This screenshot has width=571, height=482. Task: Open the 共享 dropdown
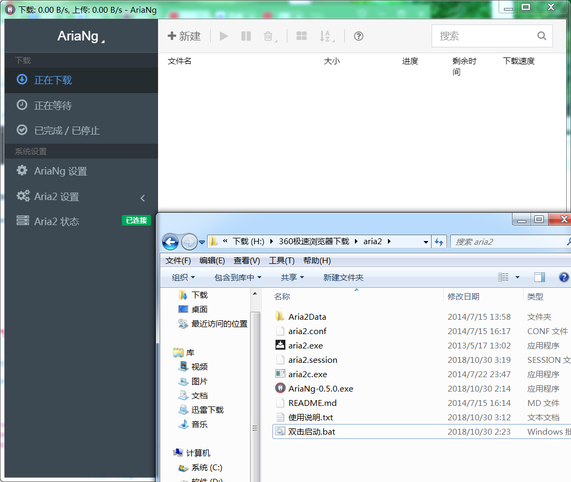(292, 277)
